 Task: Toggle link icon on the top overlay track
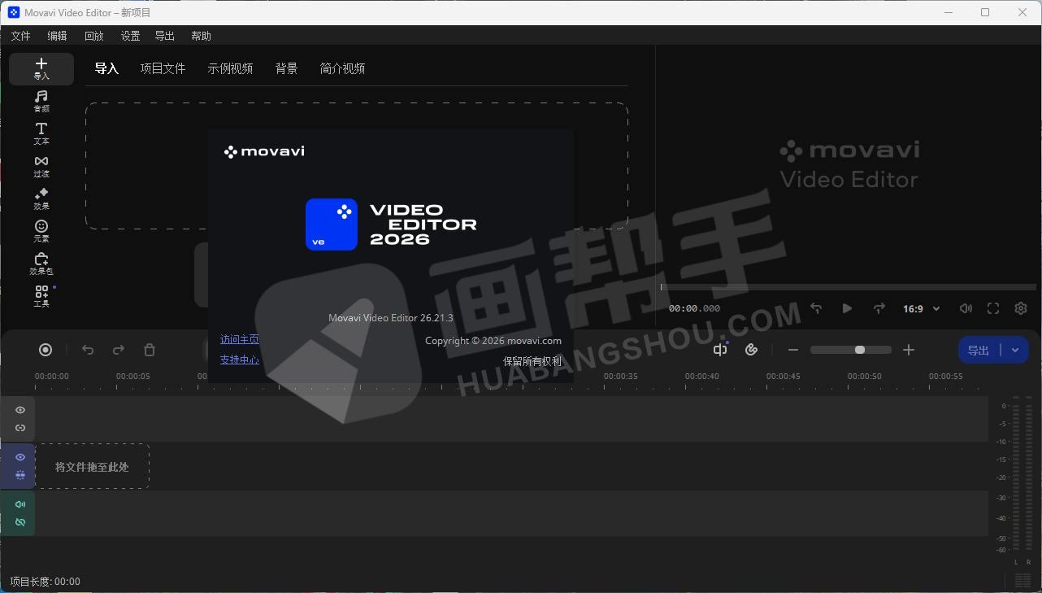20,428
